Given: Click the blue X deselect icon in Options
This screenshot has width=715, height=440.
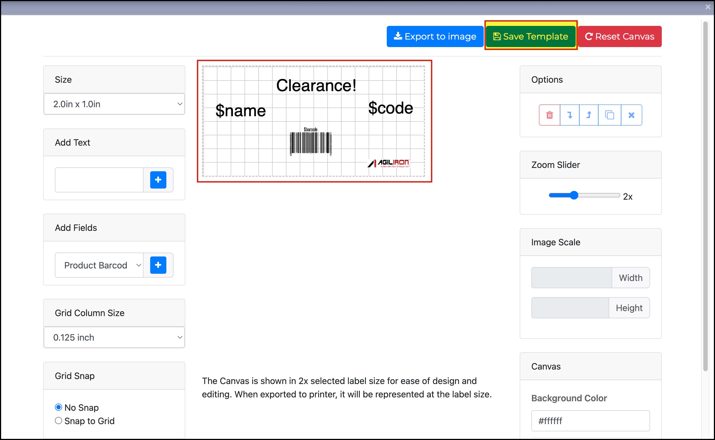Looking at the screenshot, I should (x=631, y=115).
